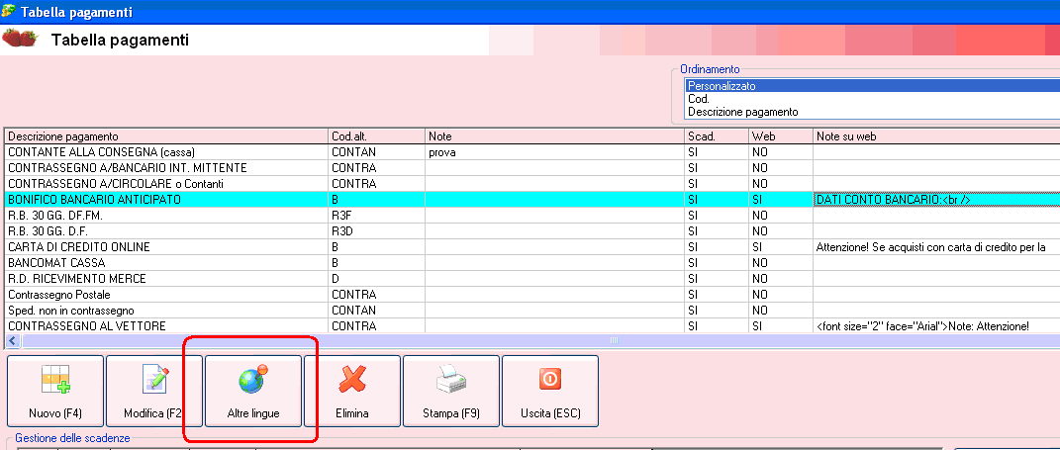The image size is (1060, 450).
Task: Select row BONIFICO BANCARIO ANTICIPATO
Action: [x=532, y=200]
